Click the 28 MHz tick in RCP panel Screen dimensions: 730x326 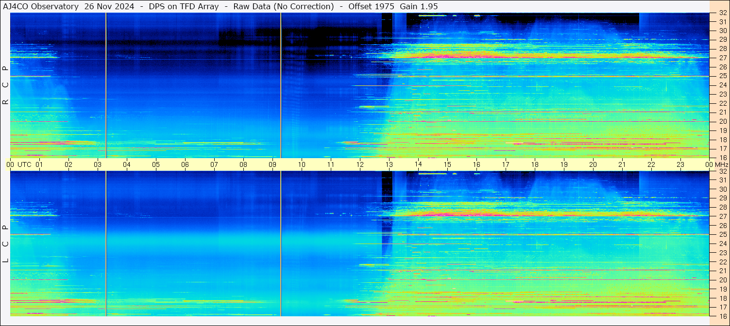point(723,49)
